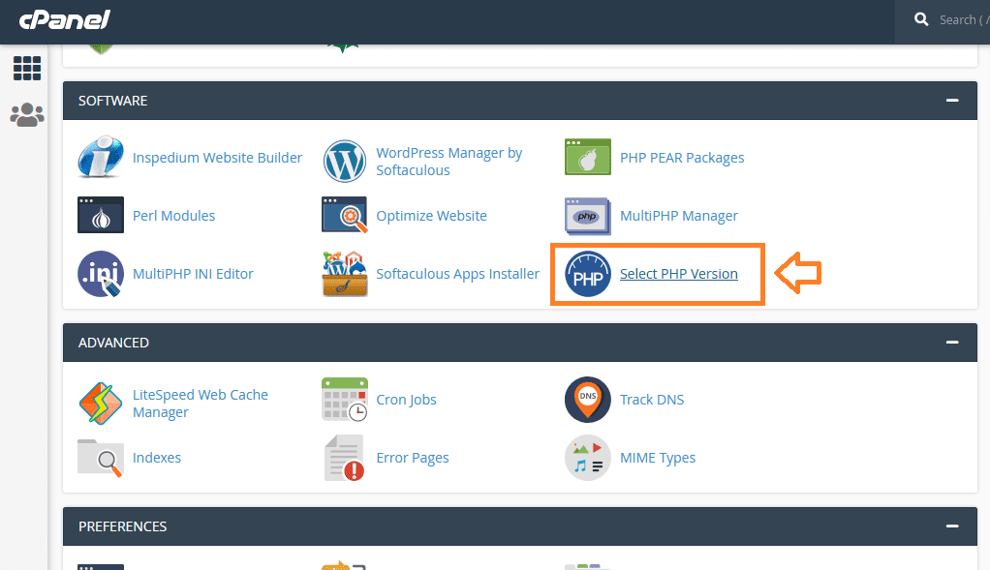Click the WordPress Manager logo icon

click(344, 162)
